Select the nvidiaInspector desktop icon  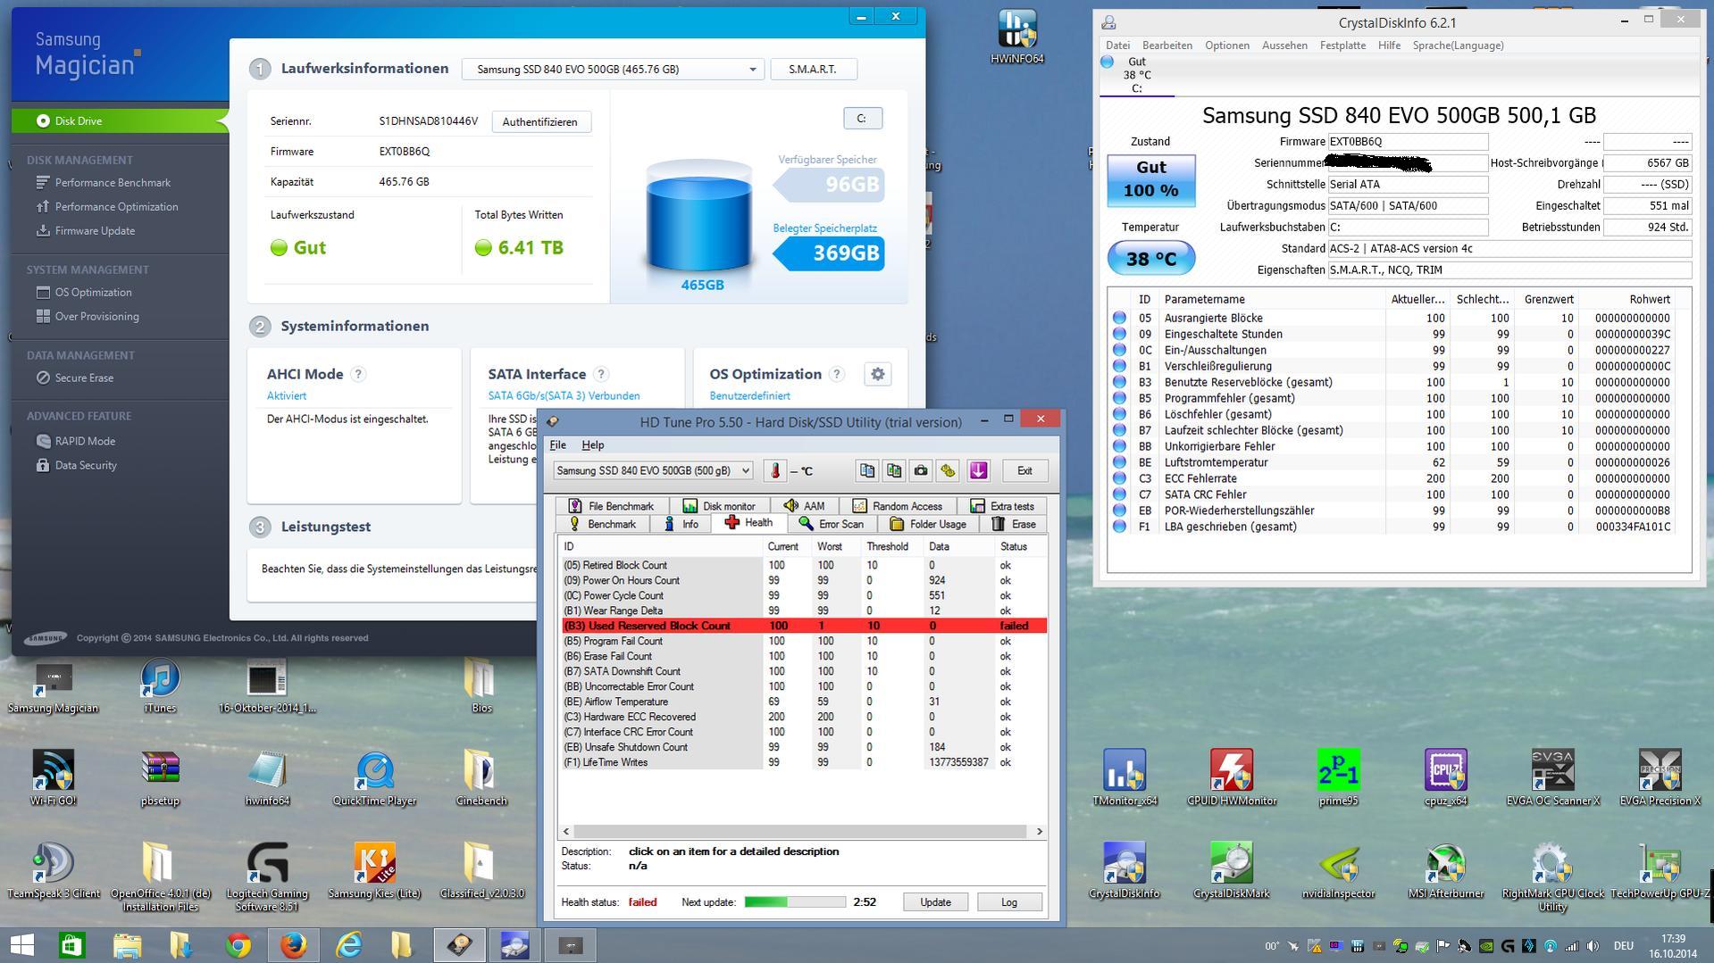(1338, 870)
